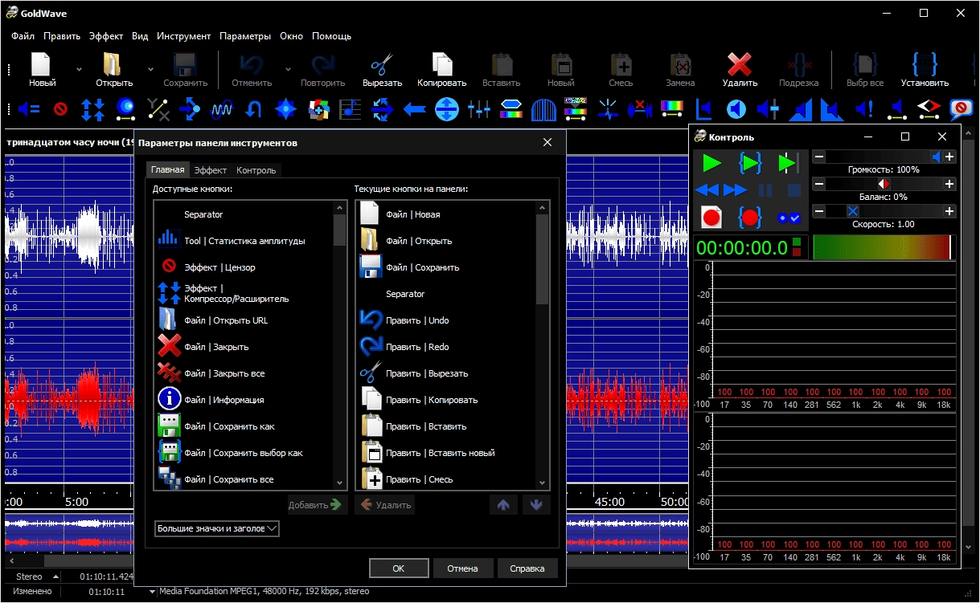Click the red Record new file button
The width and height of the screenshot is (980, 603).
tap(711, 217)
